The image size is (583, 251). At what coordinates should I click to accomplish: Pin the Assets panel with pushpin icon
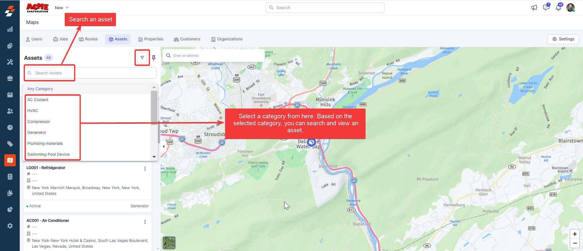(x=154, y=58)
